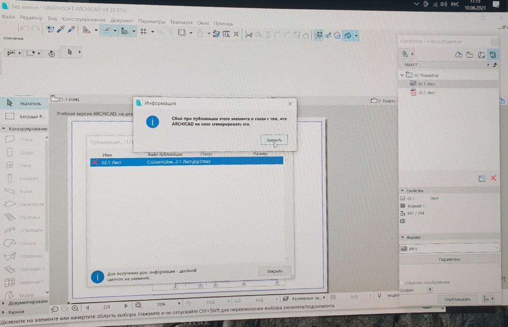Click the rotate icon in the Основная panel
Screen dimensions: 508x327
tap(52, 53)
